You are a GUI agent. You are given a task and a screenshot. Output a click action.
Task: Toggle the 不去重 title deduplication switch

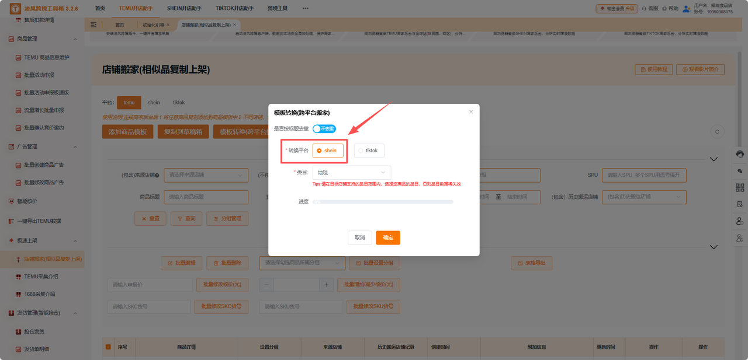pos(324,128)
